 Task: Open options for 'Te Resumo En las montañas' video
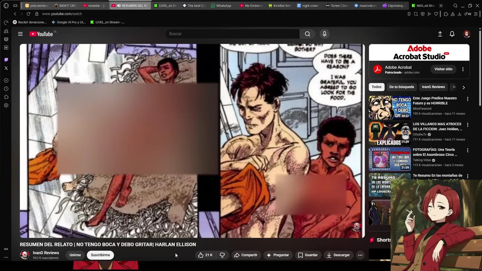coord(468,176)
